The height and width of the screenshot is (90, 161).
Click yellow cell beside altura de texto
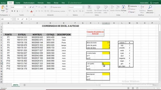(x=106, y=42)
